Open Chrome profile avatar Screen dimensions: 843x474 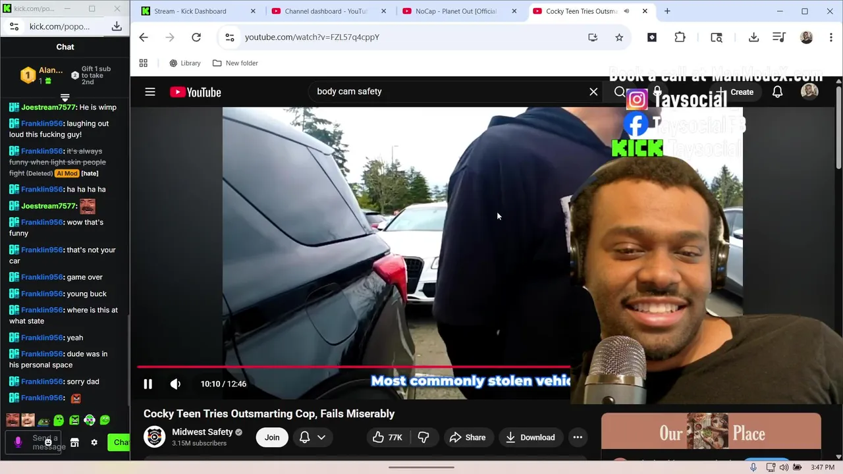[806, 38]
